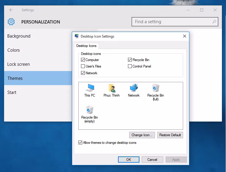Click the Personalization gear icon
The image size is (226, 172).
(11, 22)
